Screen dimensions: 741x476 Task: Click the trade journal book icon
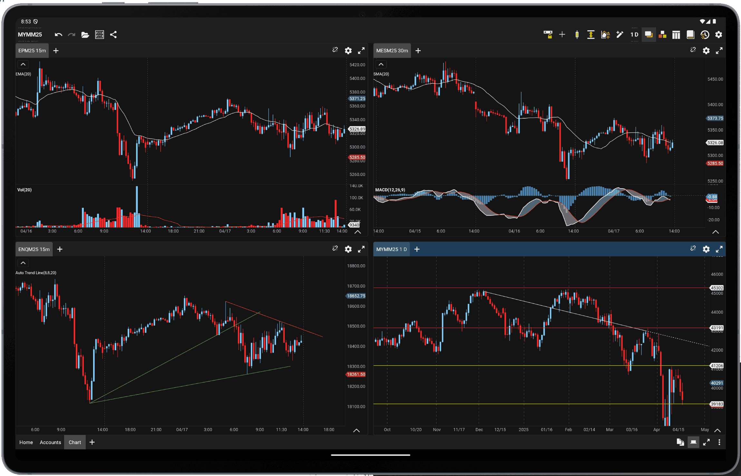[690, 34]
